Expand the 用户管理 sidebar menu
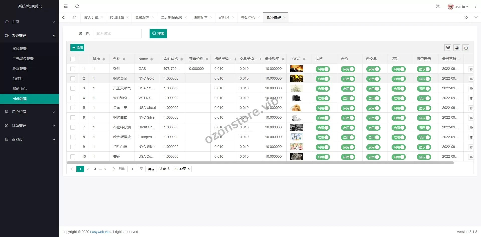 [x=30, y=112]
